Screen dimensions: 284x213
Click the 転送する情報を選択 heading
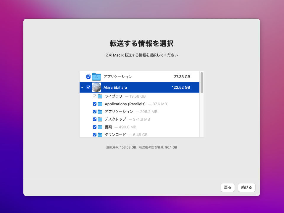point(142,43)
